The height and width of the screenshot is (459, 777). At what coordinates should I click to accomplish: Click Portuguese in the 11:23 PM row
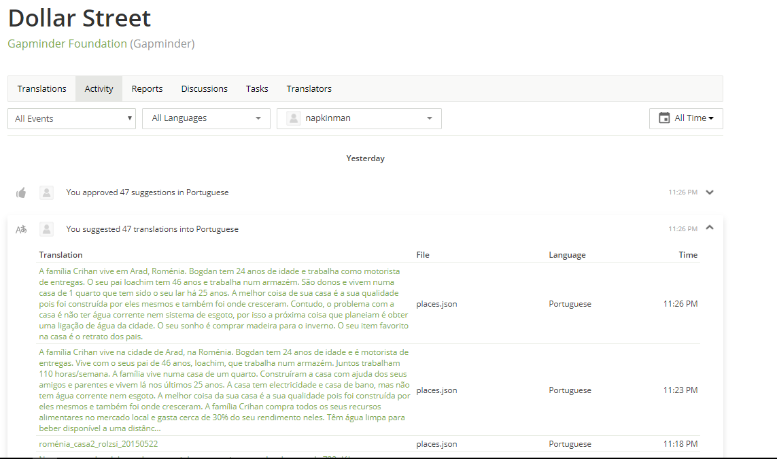point(570,390)
